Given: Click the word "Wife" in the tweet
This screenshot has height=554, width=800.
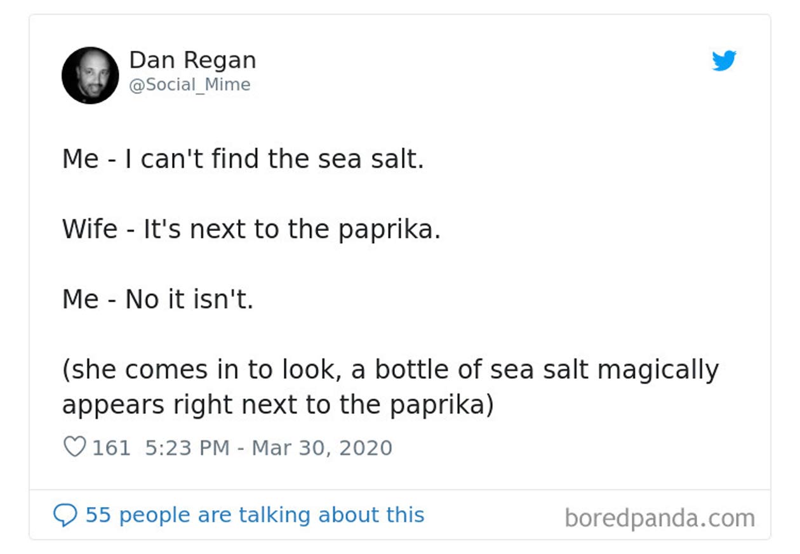Looking at the screenshot, I should click(x=90, y=228).
